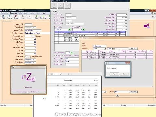
Task: Open the Help menu
Action: pos(44,13)
